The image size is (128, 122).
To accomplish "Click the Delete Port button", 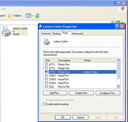I will click(x=81, y=93).
